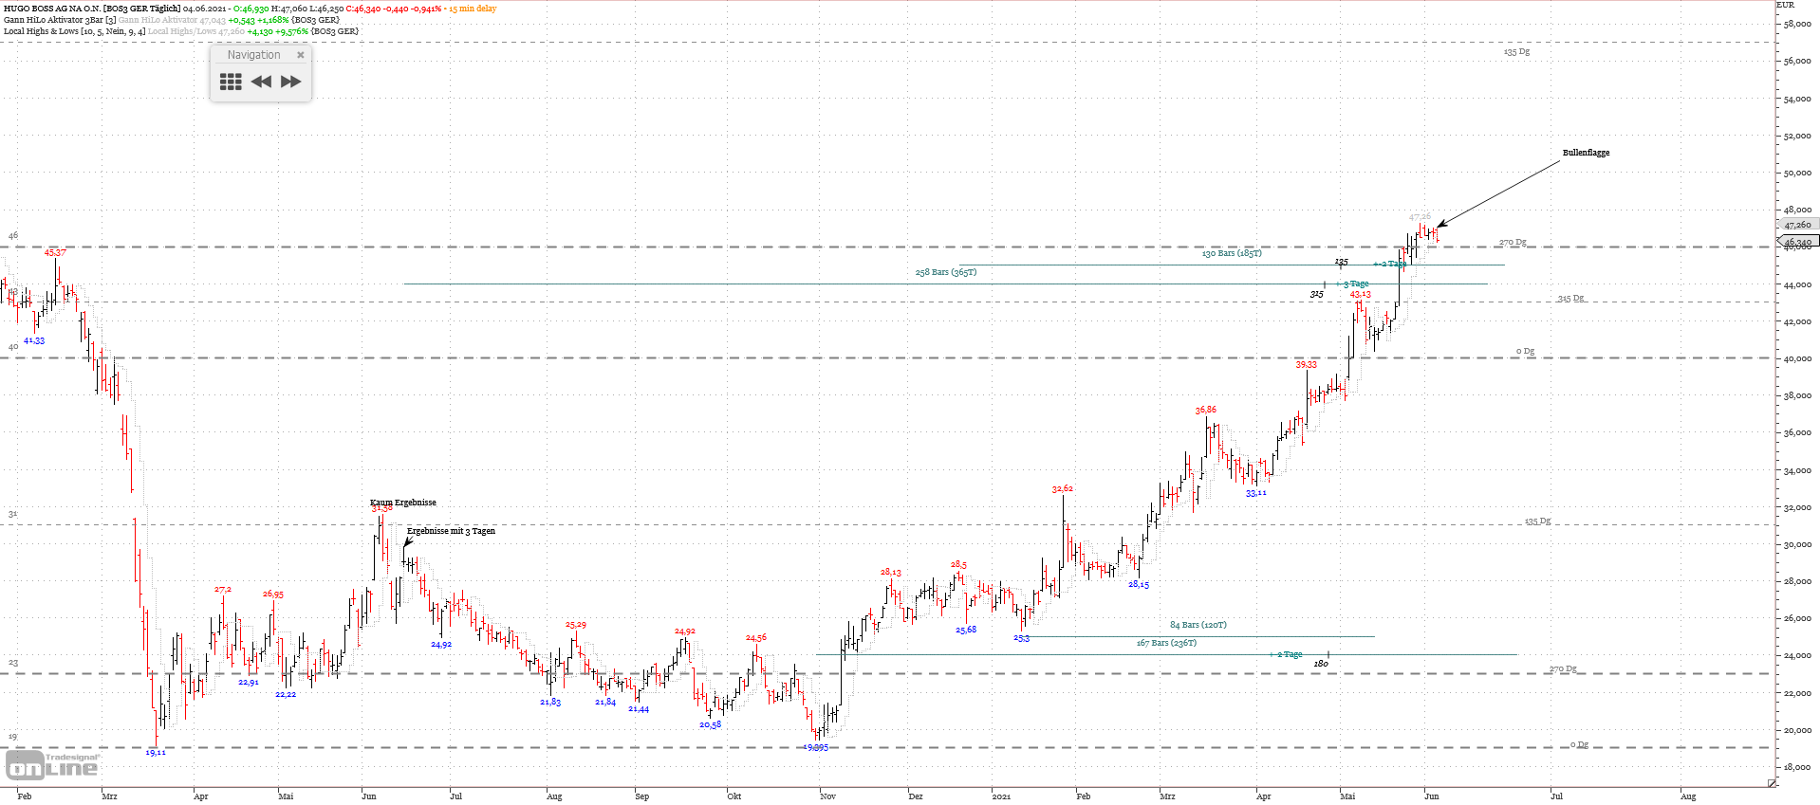Click the 22,91 local low label

coord(249,682)
